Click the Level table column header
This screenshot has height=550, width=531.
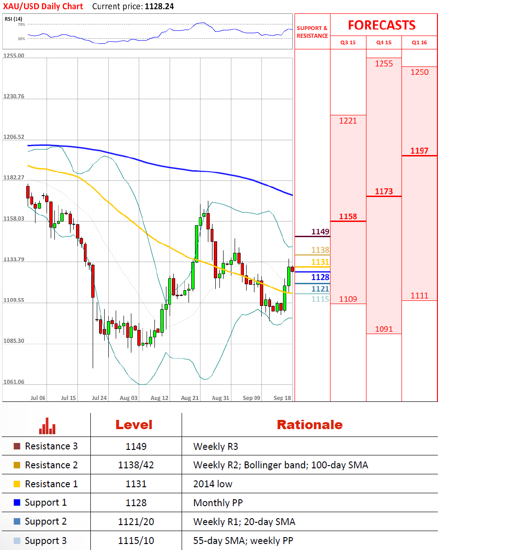point(134,425)
